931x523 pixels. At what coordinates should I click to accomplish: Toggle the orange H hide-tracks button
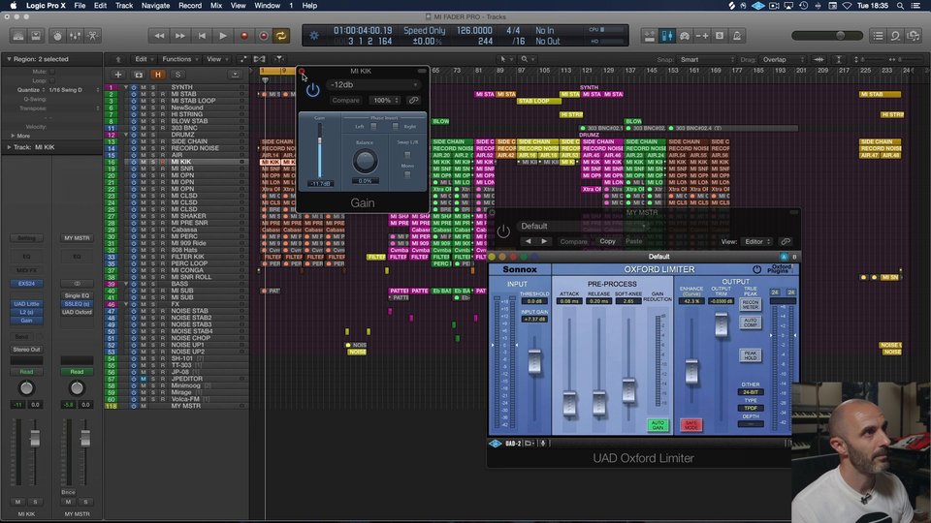coord(158,75)
